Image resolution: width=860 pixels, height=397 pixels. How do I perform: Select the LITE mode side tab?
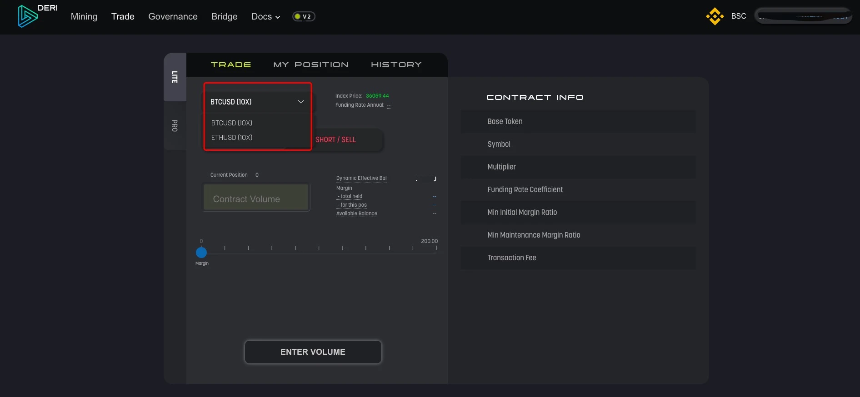tap(175, 77)
